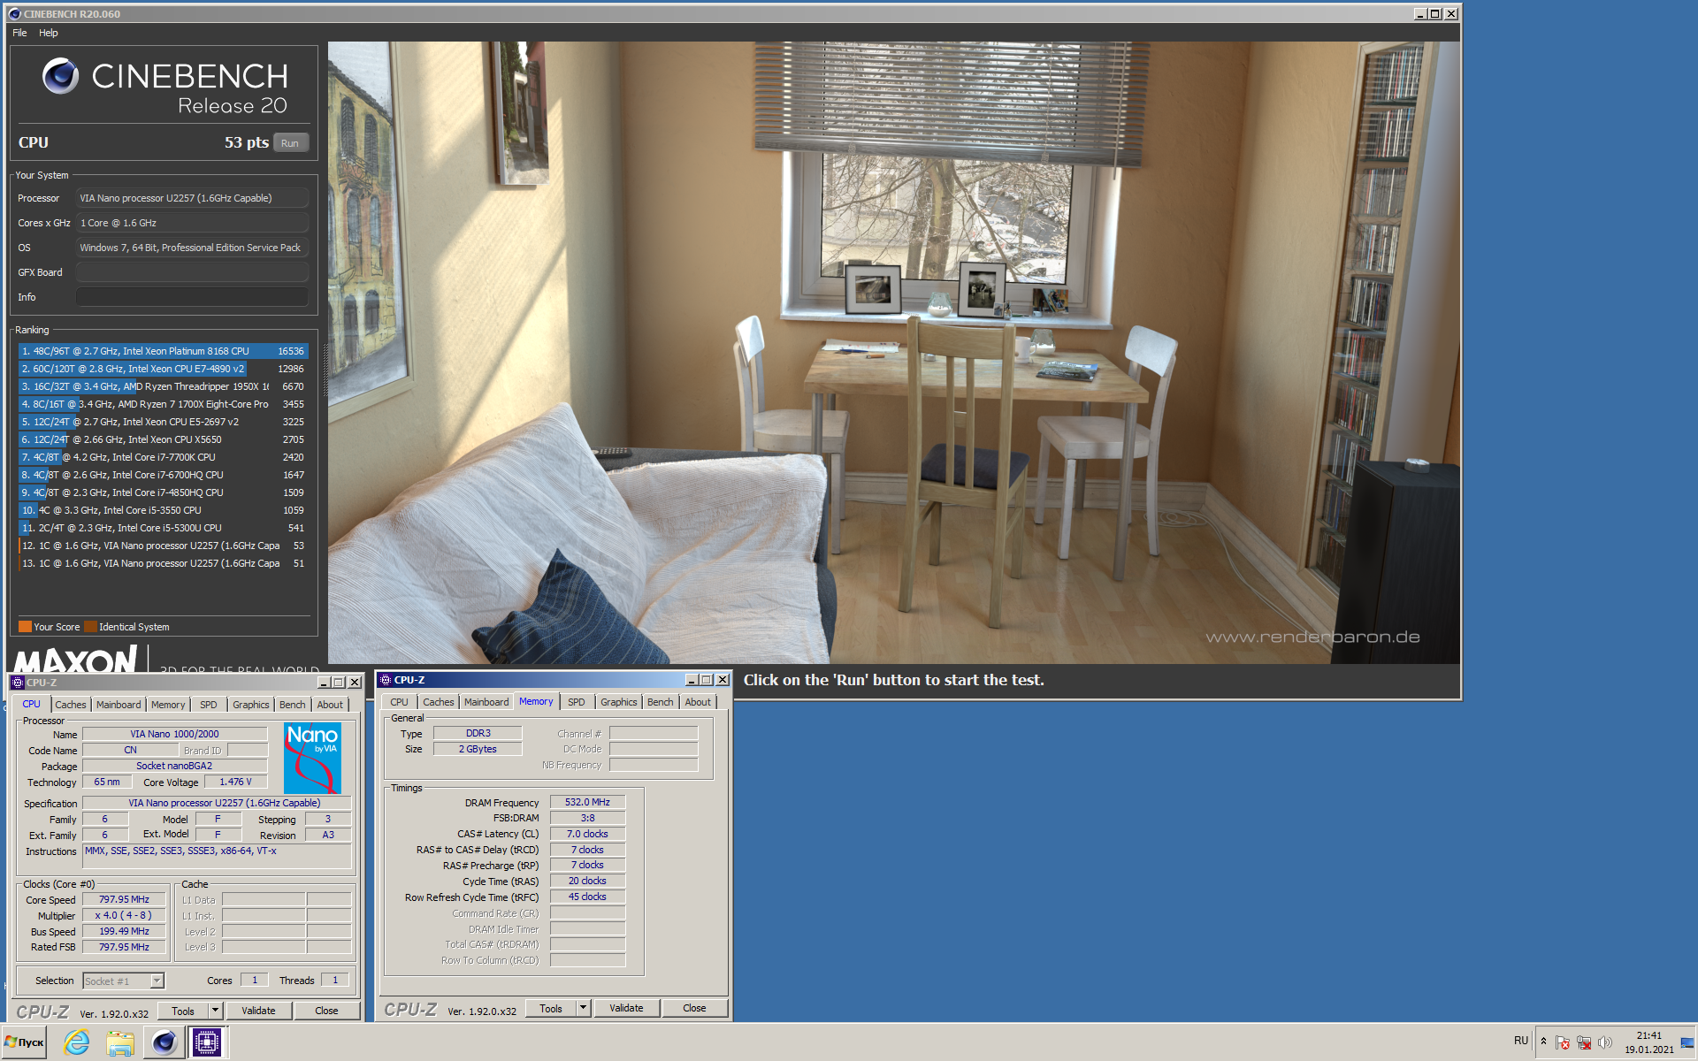Click Tools button in left CPU-Z
1698x1061 pixels.
click(183, 1011)
